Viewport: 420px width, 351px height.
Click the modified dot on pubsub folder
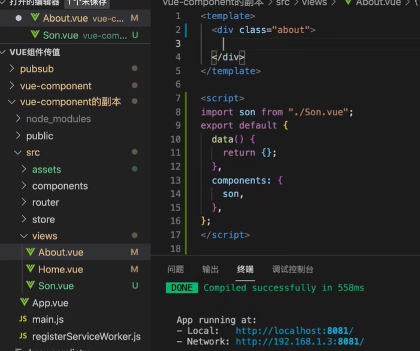tap(135, 68)
